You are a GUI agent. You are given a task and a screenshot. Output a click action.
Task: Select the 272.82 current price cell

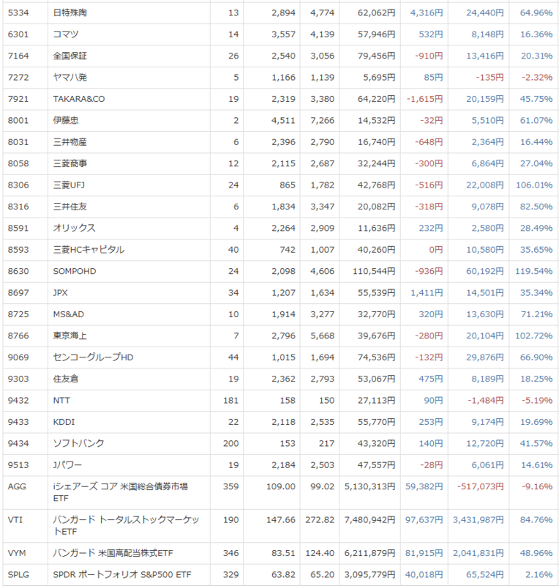(x=320, y=520)
